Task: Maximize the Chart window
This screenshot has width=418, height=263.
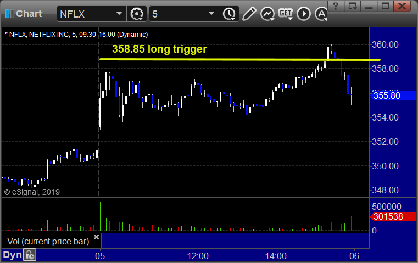Action: click(x=385, y=6)
